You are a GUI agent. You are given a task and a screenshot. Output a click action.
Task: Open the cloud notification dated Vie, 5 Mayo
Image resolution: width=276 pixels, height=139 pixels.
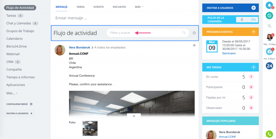coord(270,52)
